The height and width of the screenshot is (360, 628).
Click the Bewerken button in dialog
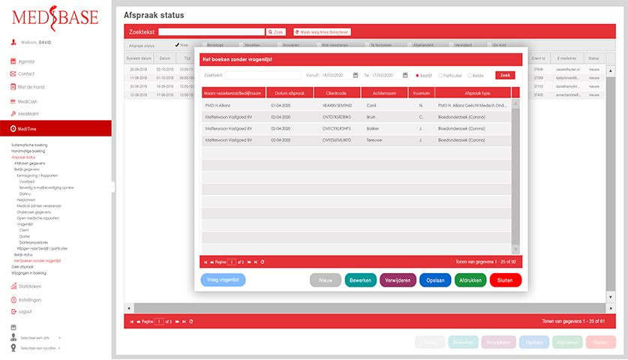point(360,280)
